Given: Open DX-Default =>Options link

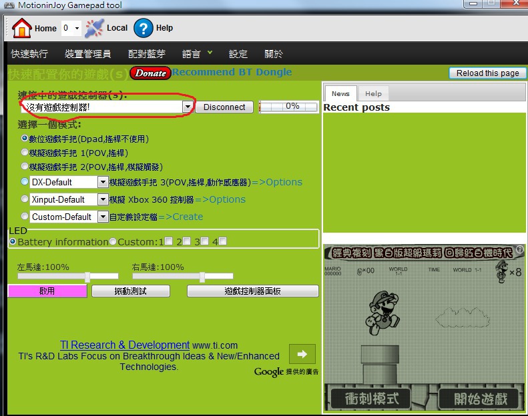Looking at the screenshot, I should tap(277, 182).
